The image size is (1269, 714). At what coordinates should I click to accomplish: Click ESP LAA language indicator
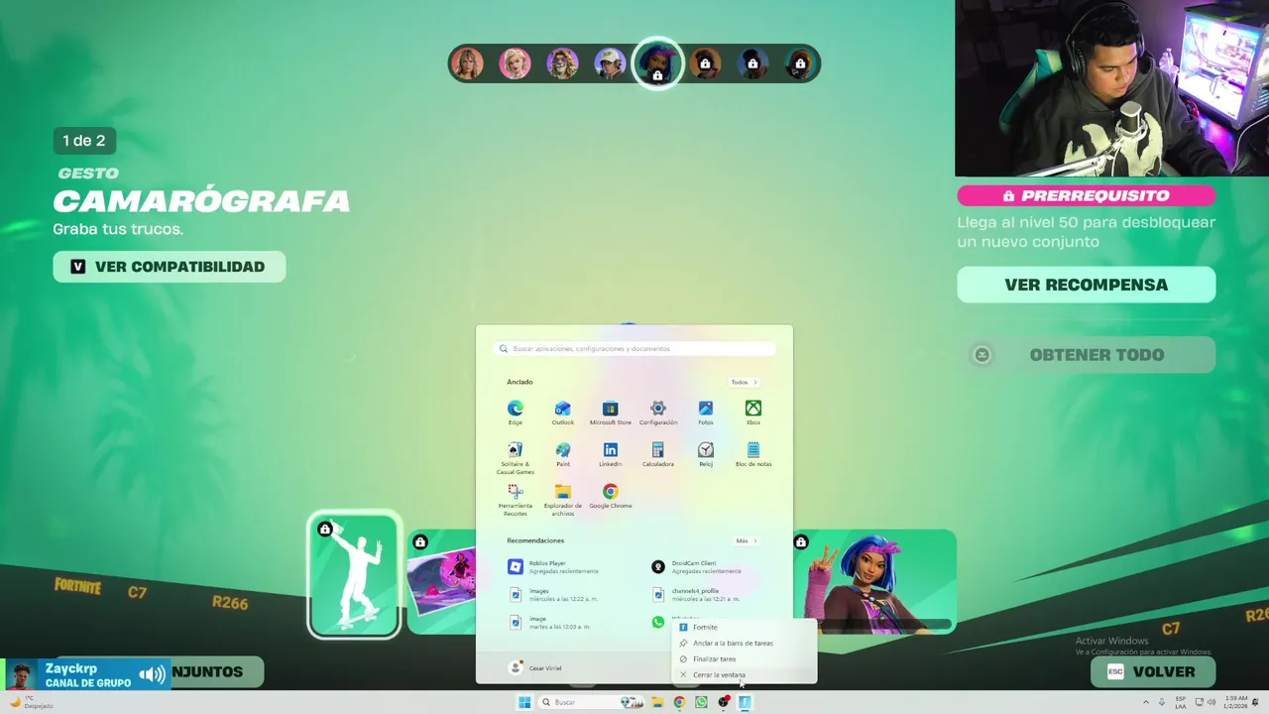[1181, 702]
